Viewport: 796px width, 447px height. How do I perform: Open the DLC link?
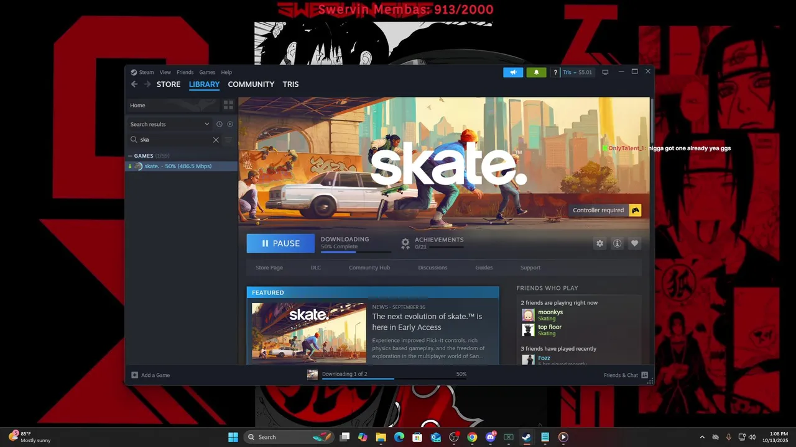(316, 268)
